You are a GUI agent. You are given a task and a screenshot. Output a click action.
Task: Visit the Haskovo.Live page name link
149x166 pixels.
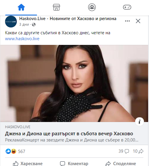point(68,19)
